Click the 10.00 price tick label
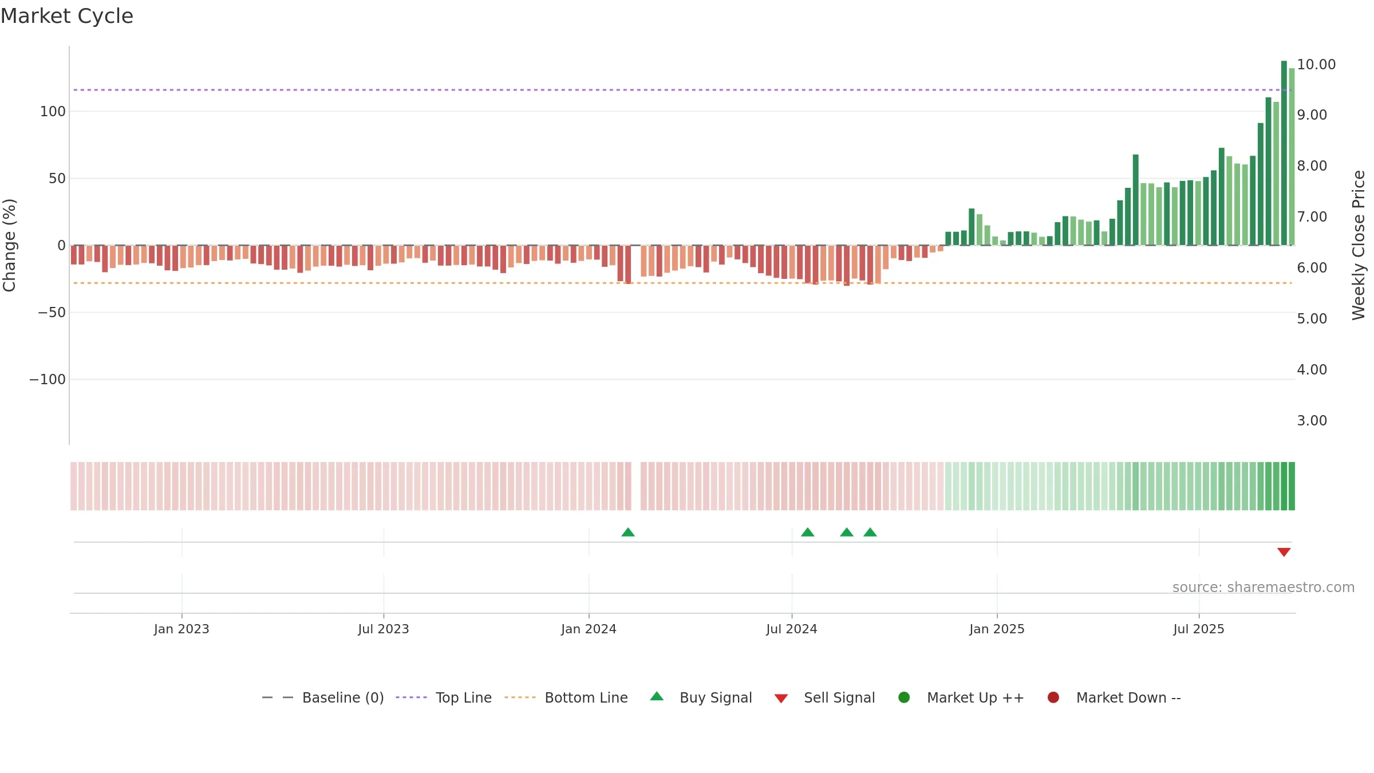 coord(1316,65)
